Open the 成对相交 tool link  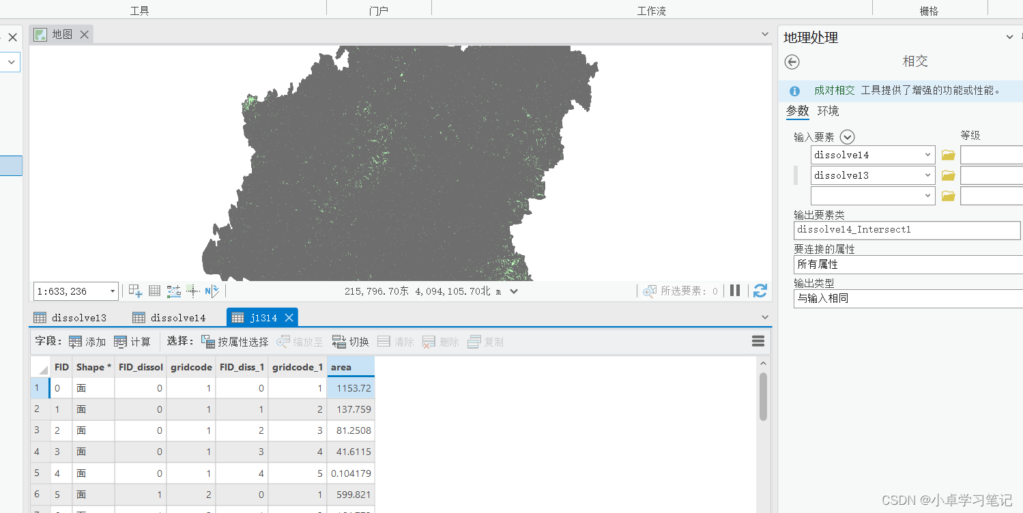834,90
